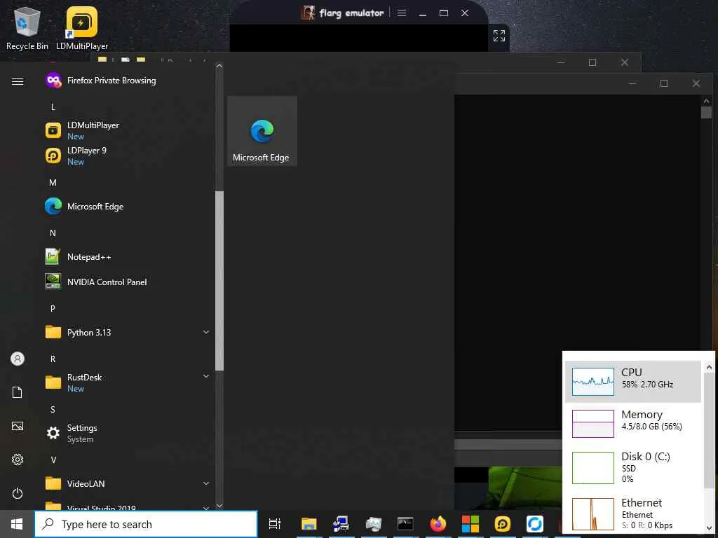Select Ethernet performance item
This screenshot has width=718, height=538.
(633, 513)
